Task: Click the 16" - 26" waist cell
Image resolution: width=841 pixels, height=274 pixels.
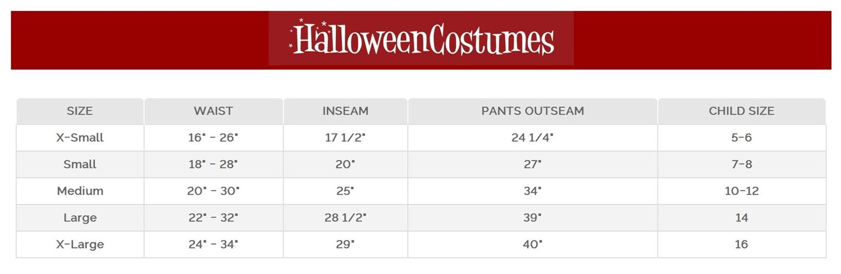Action: click(213, 138)
